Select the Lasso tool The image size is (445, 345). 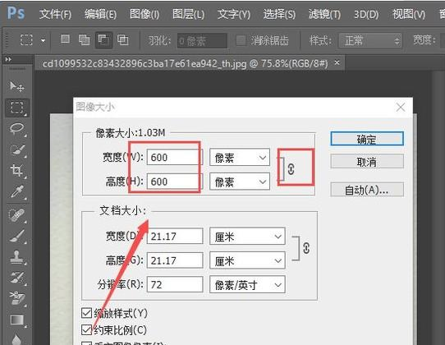tap(16, 128)
